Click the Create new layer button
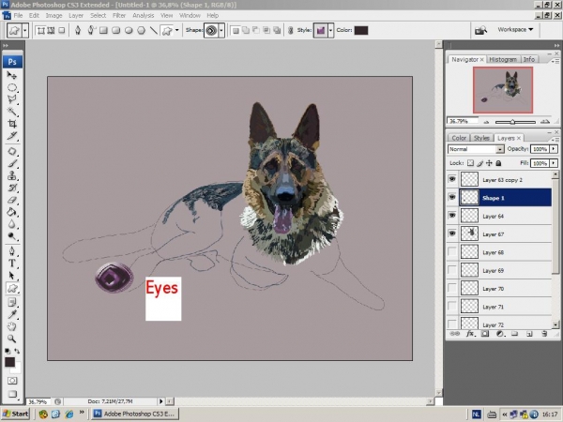 [x=529, y=334]
